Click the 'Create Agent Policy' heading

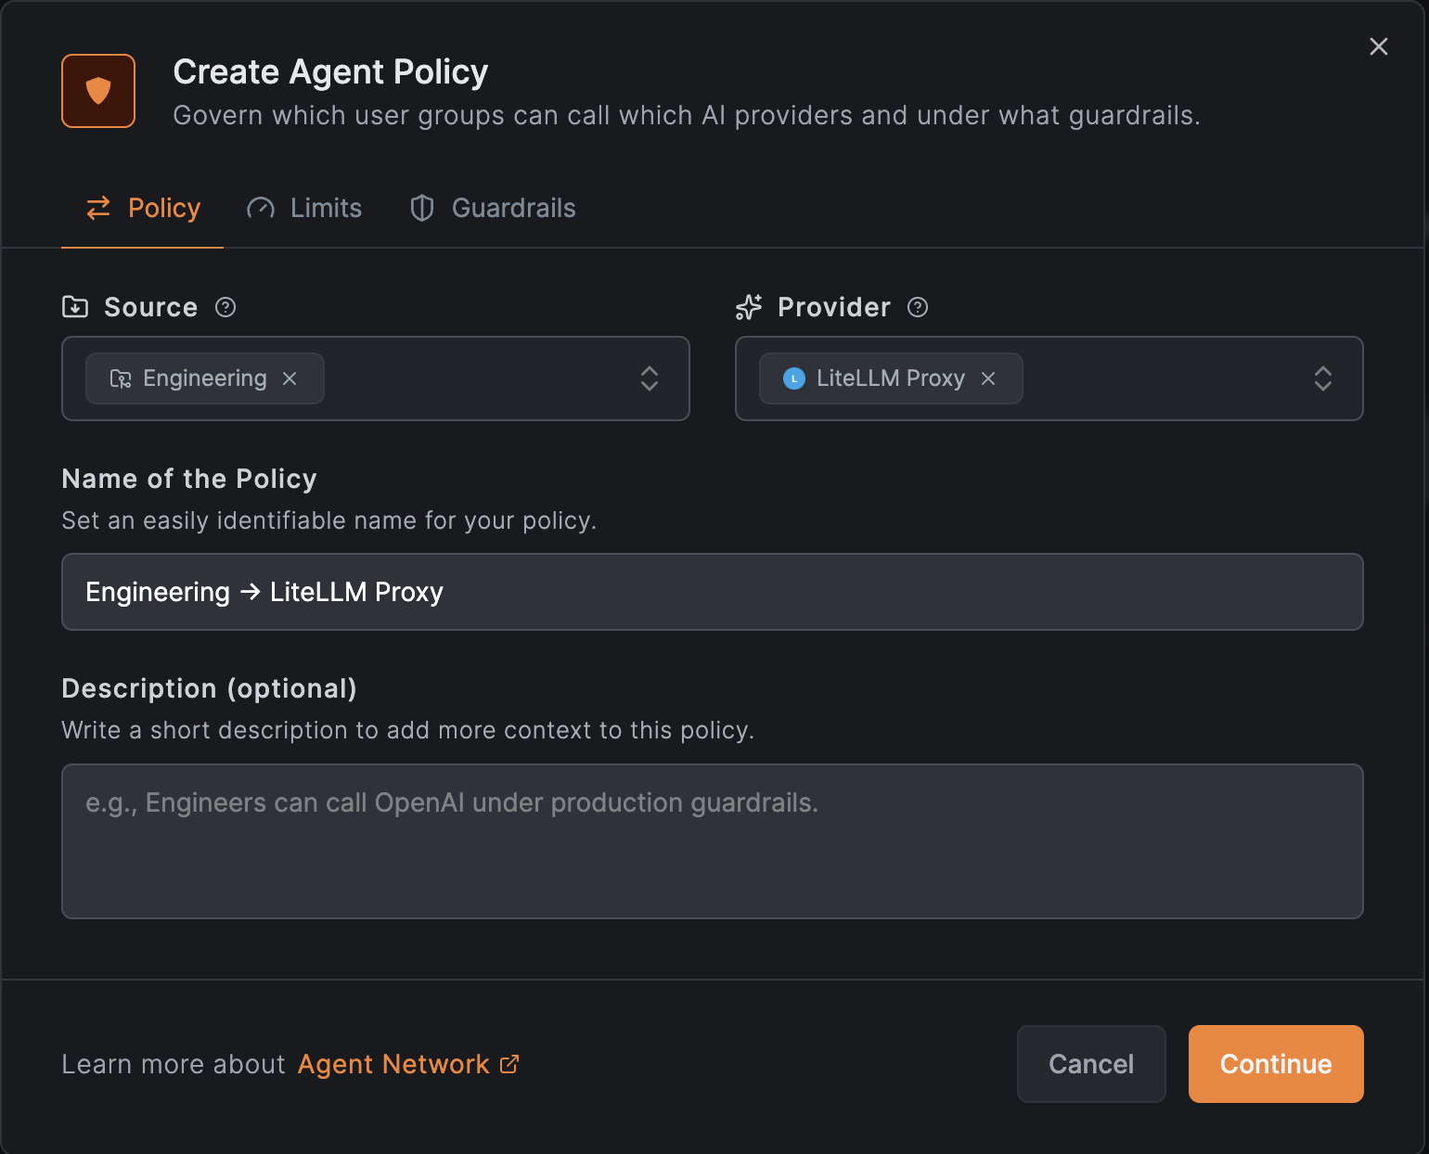[x=330, y=71]
